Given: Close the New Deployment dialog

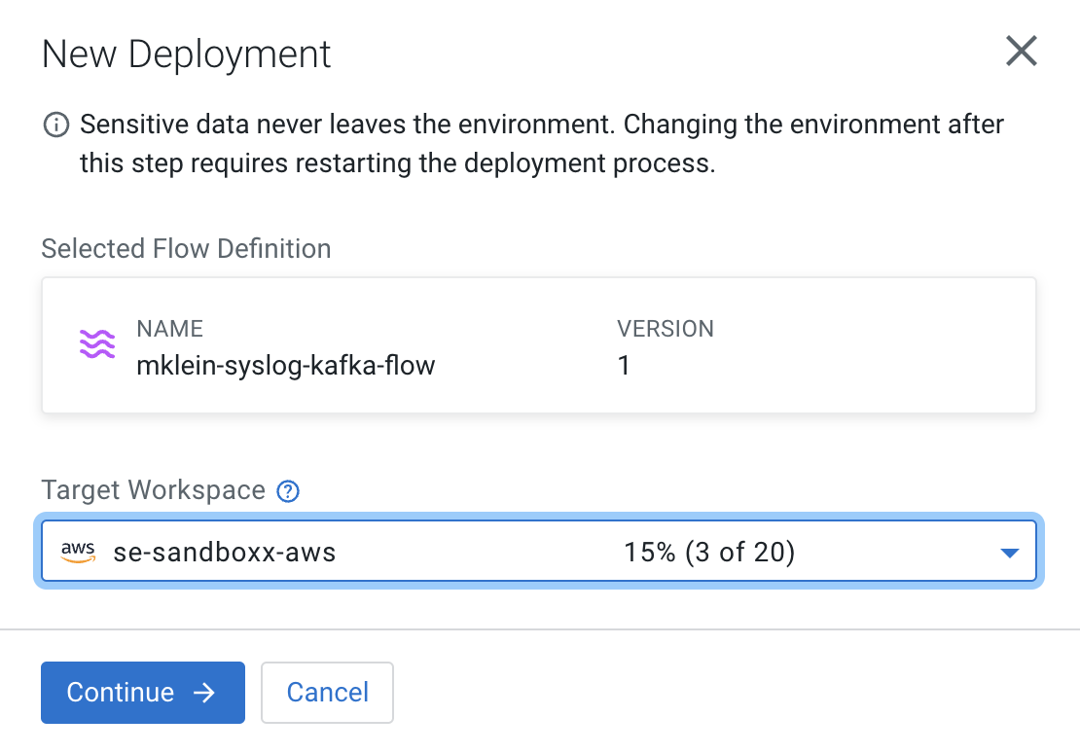Looking at the screenshot, I should [x=1021, y=52].
